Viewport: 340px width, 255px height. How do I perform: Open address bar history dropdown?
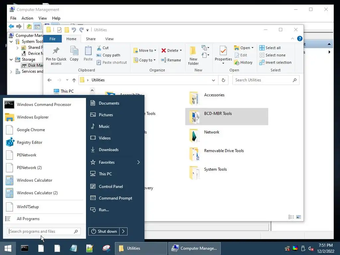213,80
